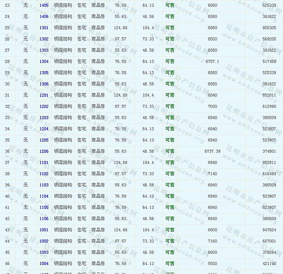Open room 1105 link
This screenshot has height=274, width=283.
click(x=44, y=207)
